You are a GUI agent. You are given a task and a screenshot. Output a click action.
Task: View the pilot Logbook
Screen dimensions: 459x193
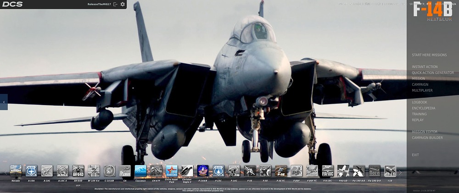click(x=420, y=102)
